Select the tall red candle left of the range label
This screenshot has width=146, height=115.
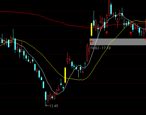pyautogui.click(x=87, y=53)
